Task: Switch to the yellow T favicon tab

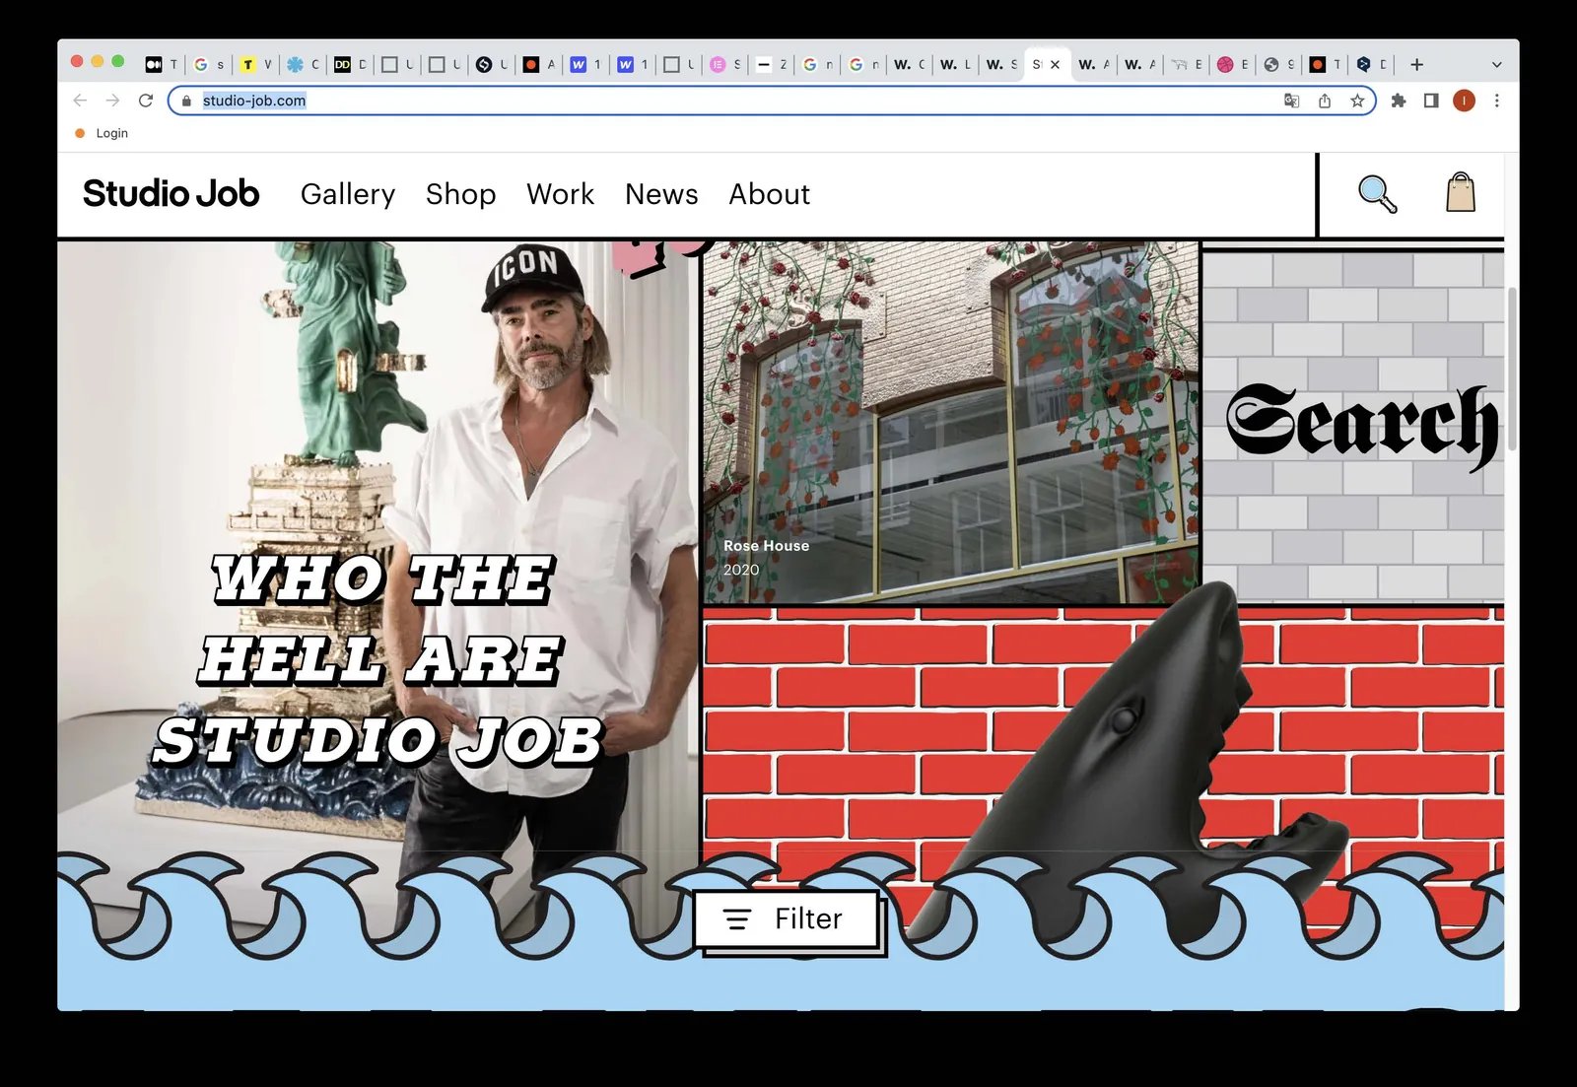Action: coord(255,64)
